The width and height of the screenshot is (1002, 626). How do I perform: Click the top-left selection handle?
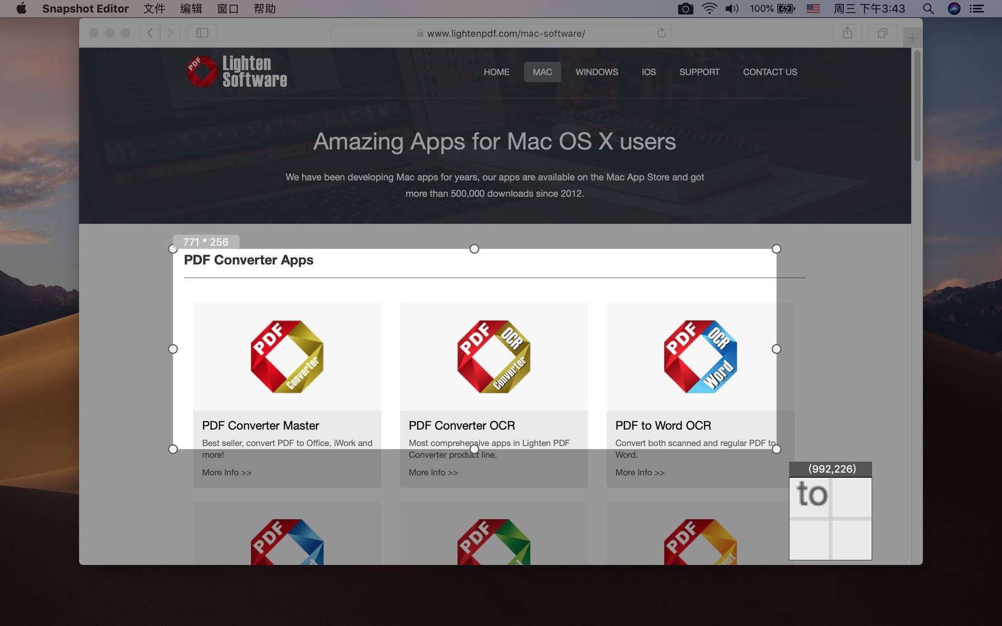tap(173, 249)
